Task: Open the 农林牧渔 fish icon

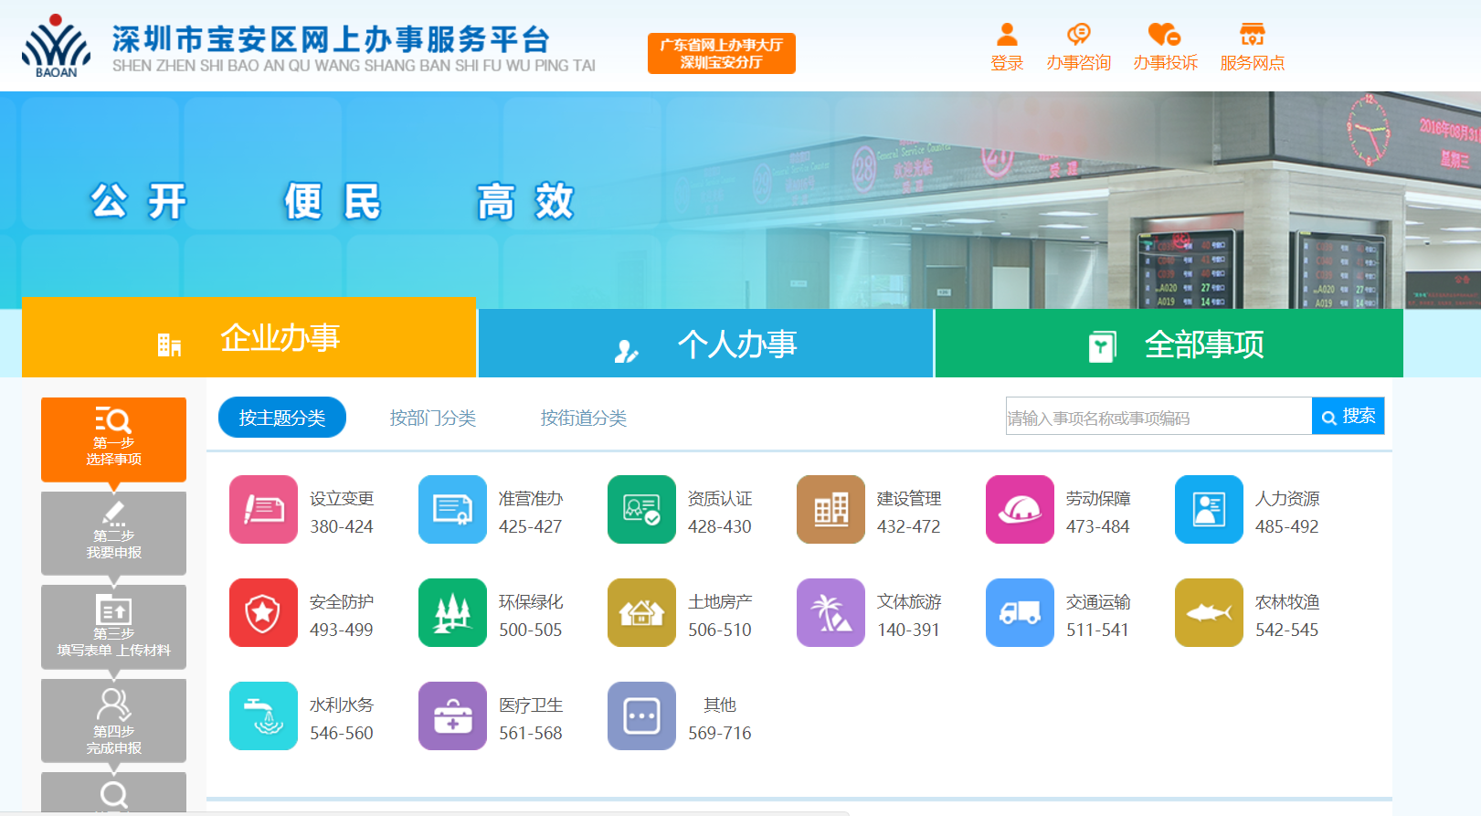Action: [1209, 612]
